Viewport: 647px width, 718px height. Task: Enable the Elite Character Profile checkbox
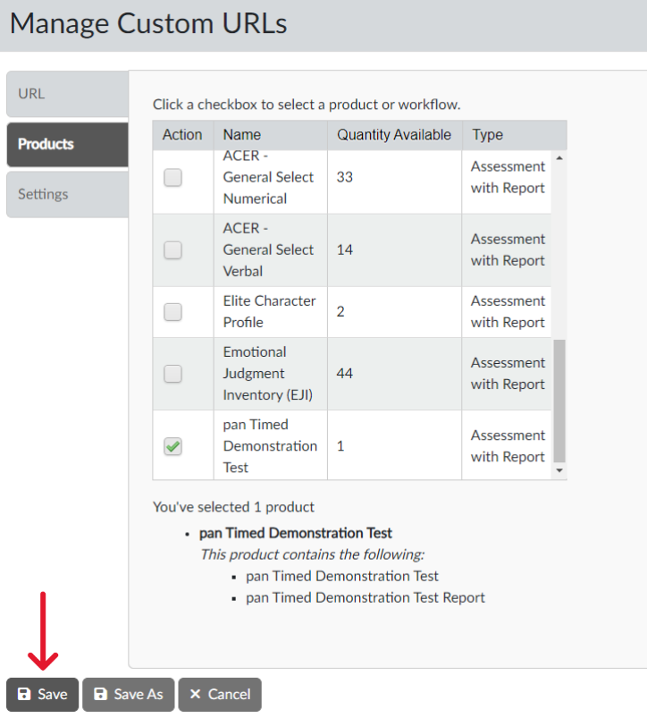173,312
